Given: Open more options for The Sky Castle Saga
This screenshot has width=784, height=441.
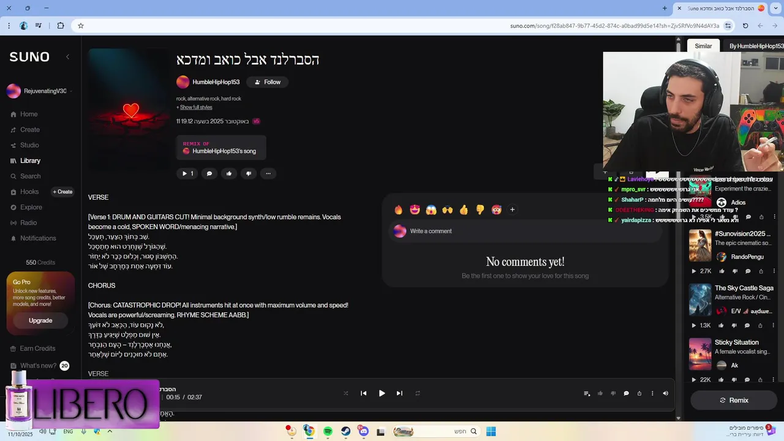Looking at the screenshot, I should pos(774,326).
